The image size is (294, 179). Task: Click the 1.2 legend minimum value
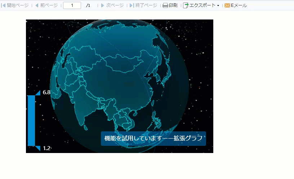(46, 148)
